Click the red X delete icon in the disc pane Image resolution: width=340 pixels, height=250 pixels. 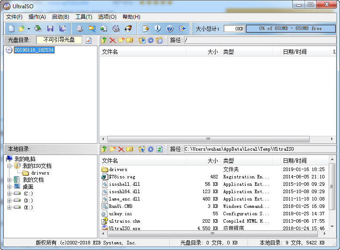113,40
